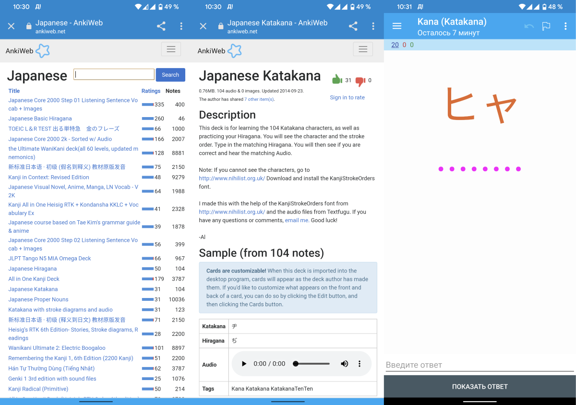Open hamburger menu on Japanese deck list page

click(171, 49)
